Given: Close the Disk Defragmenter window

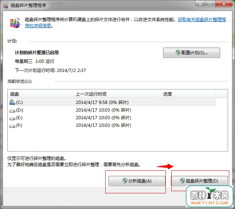Looking at the screenshot, I should pos(224,4).
